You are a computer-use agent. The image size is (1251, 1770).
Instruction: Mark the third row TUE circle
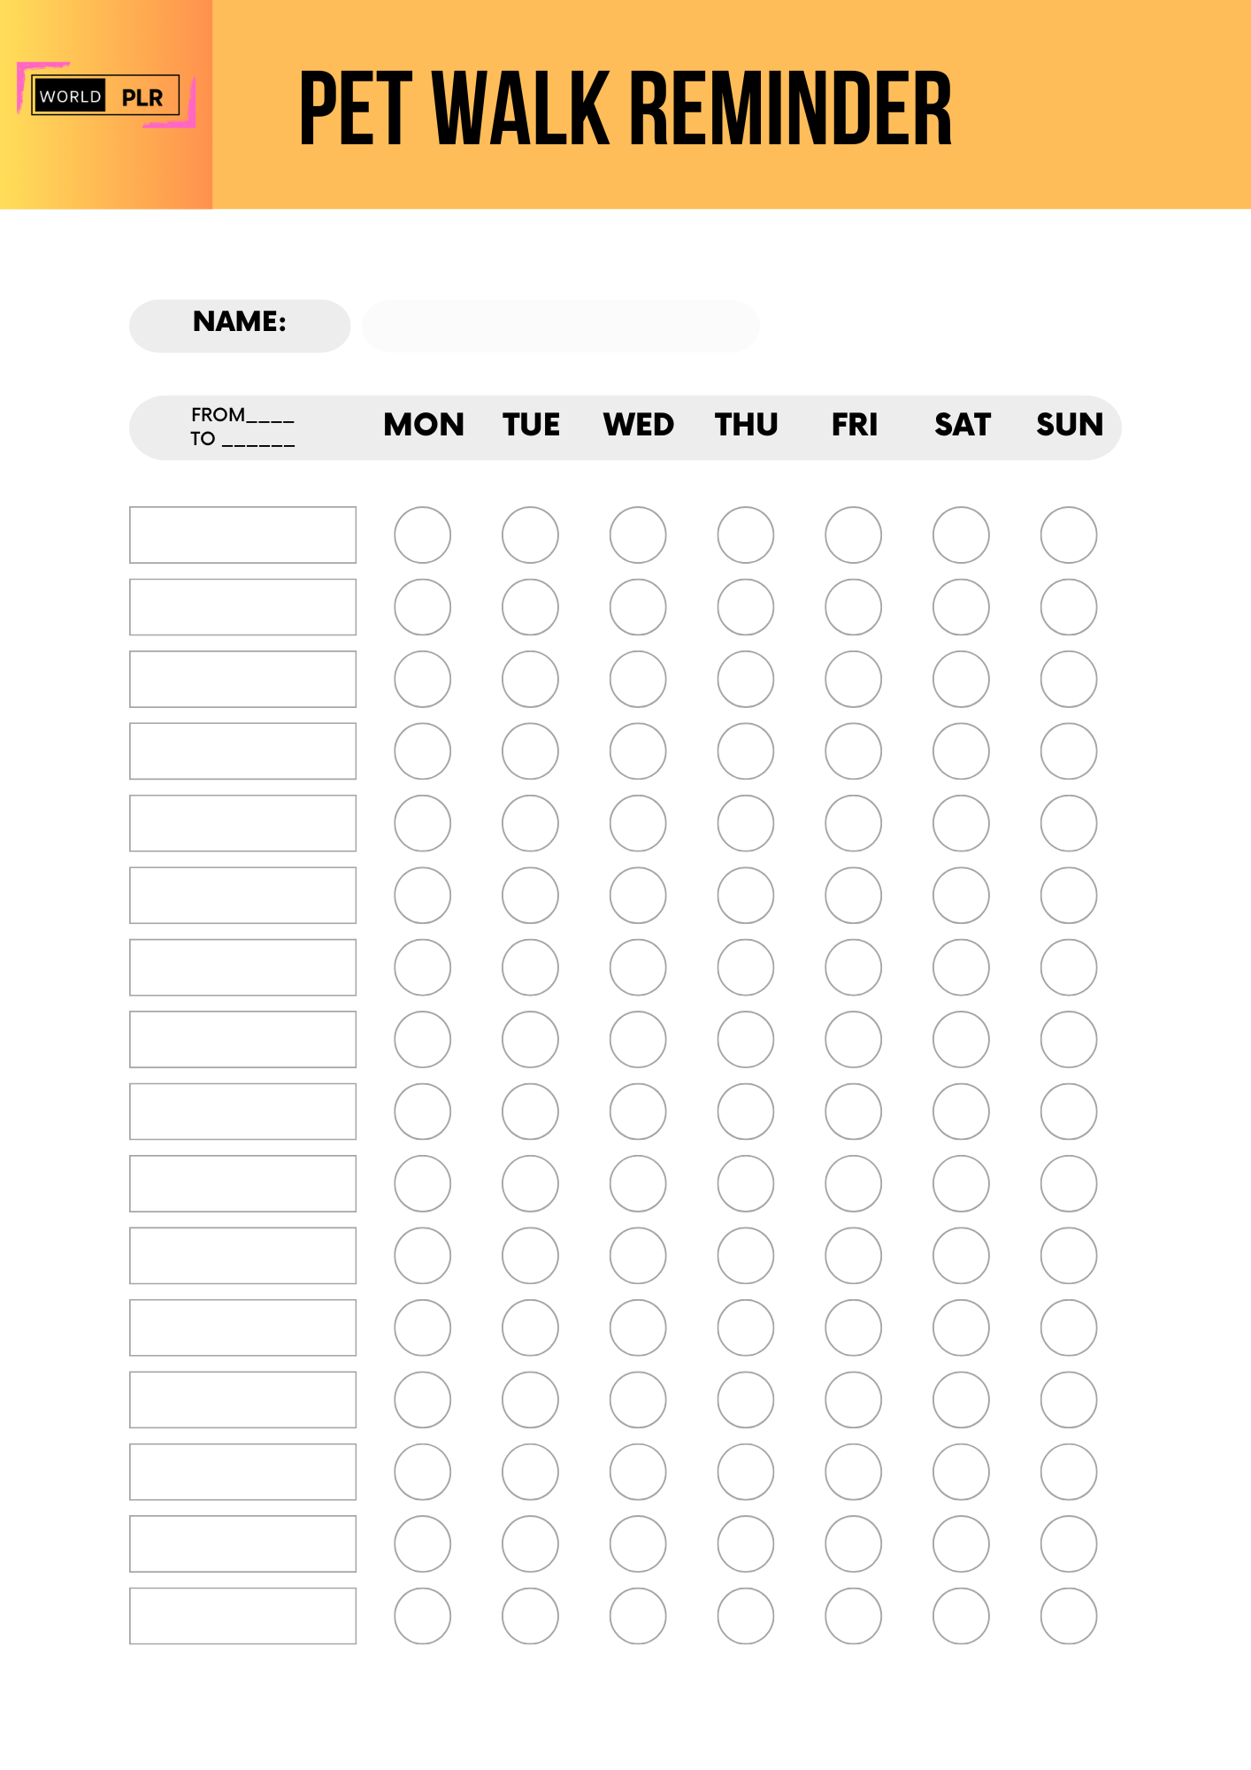coord(530,679)
